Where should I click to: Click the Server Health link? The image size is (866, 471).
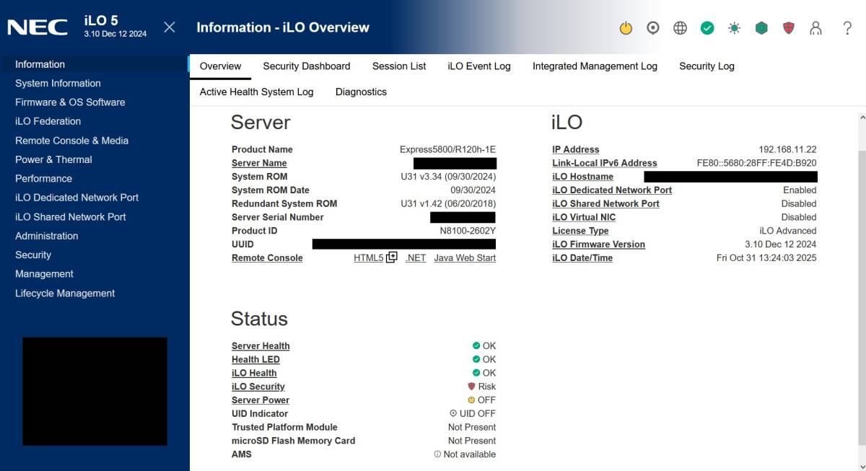261,346
